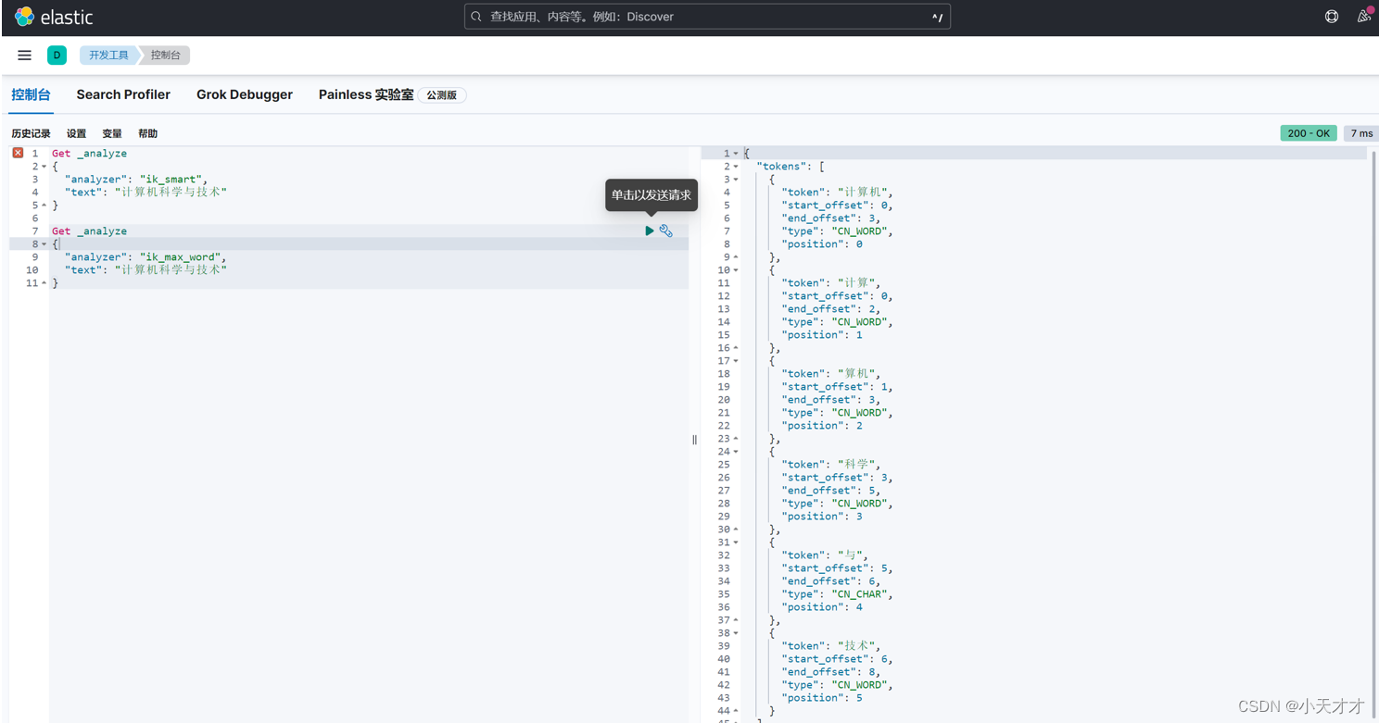
Task: Open the D space avatar
Action: point(57,56)
